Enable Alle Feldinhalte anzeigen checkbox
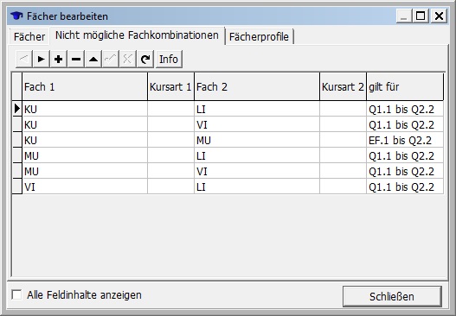Viewport: 456px width, 316px height. (x=16, y=294)
